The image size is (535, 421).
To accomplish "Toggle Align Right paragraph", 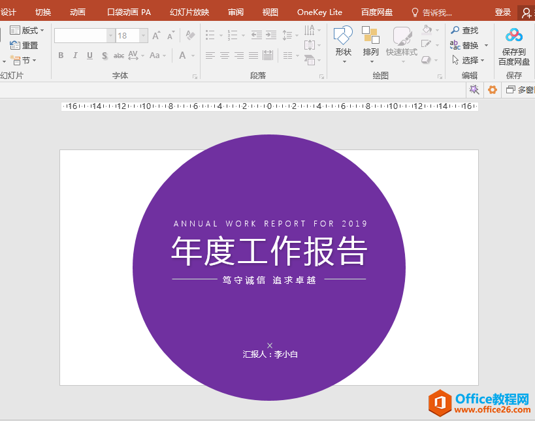I will click(x=239, y=55).
